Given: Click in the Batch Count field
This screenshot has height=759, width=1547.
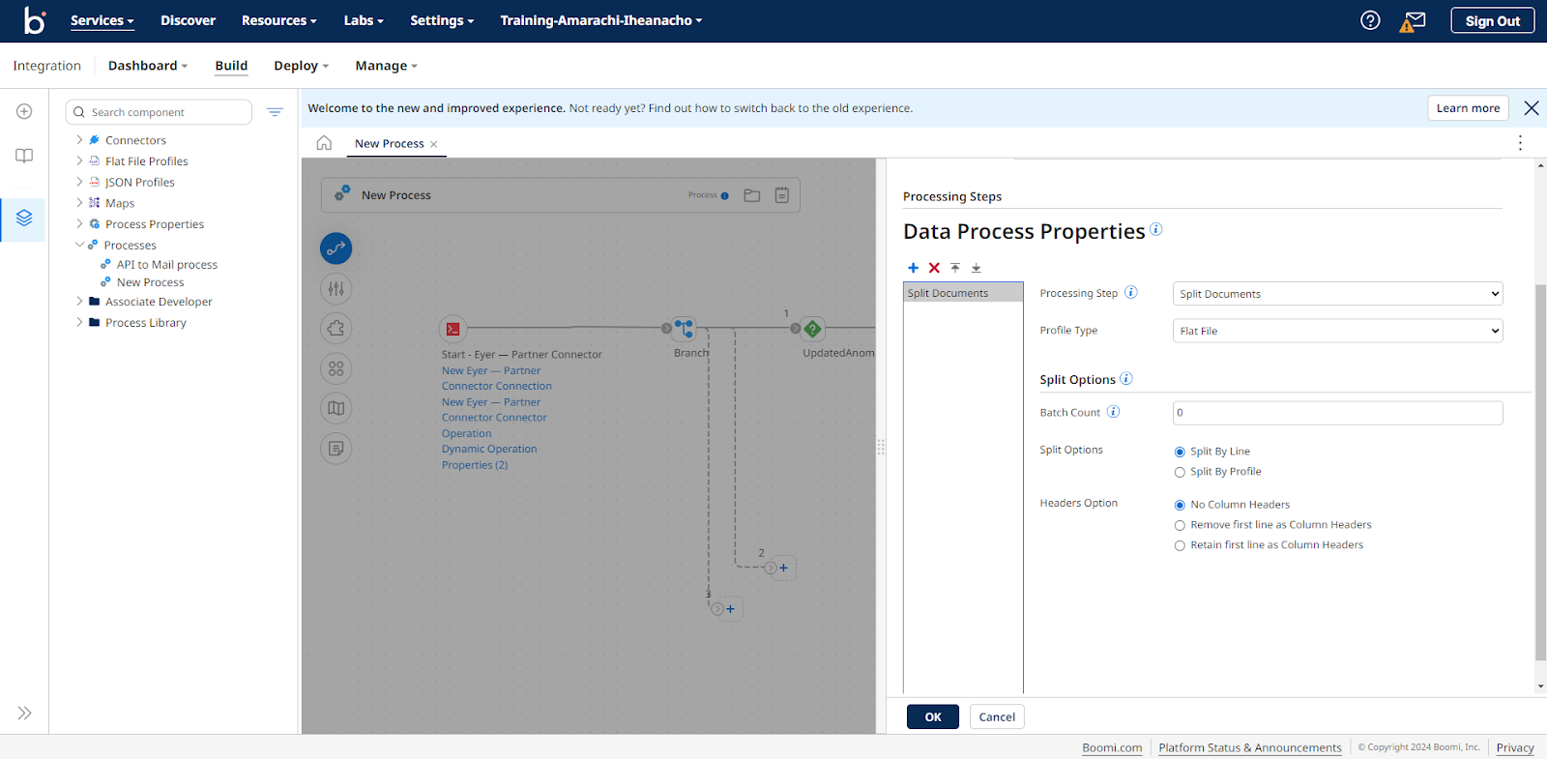Looking at the screenshot, I should (x=1338, y=413).
